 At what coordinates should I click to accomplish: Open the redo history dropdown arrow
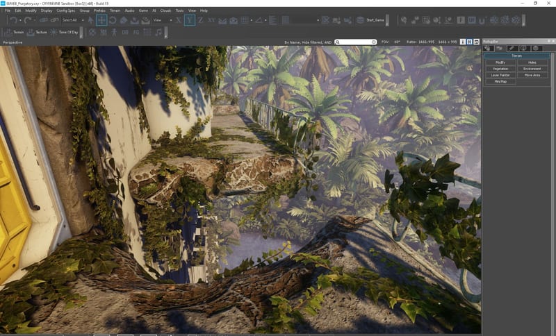(34, 20)
